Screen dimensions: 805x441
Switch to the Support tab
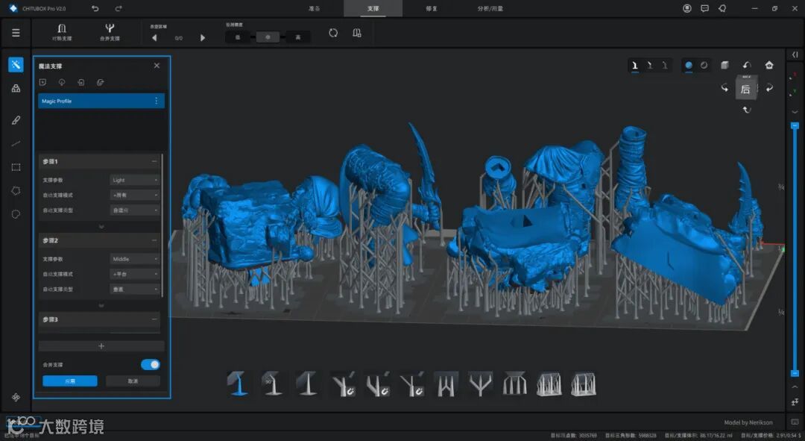click(373, 8)
